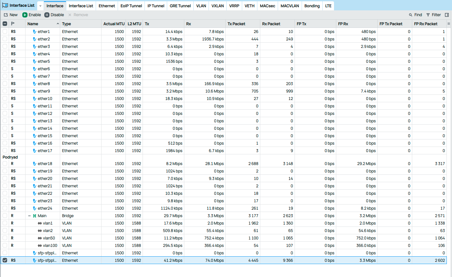Click the Filter funnel icon
Screen dimensions: 452x277
tap(428, 15)
